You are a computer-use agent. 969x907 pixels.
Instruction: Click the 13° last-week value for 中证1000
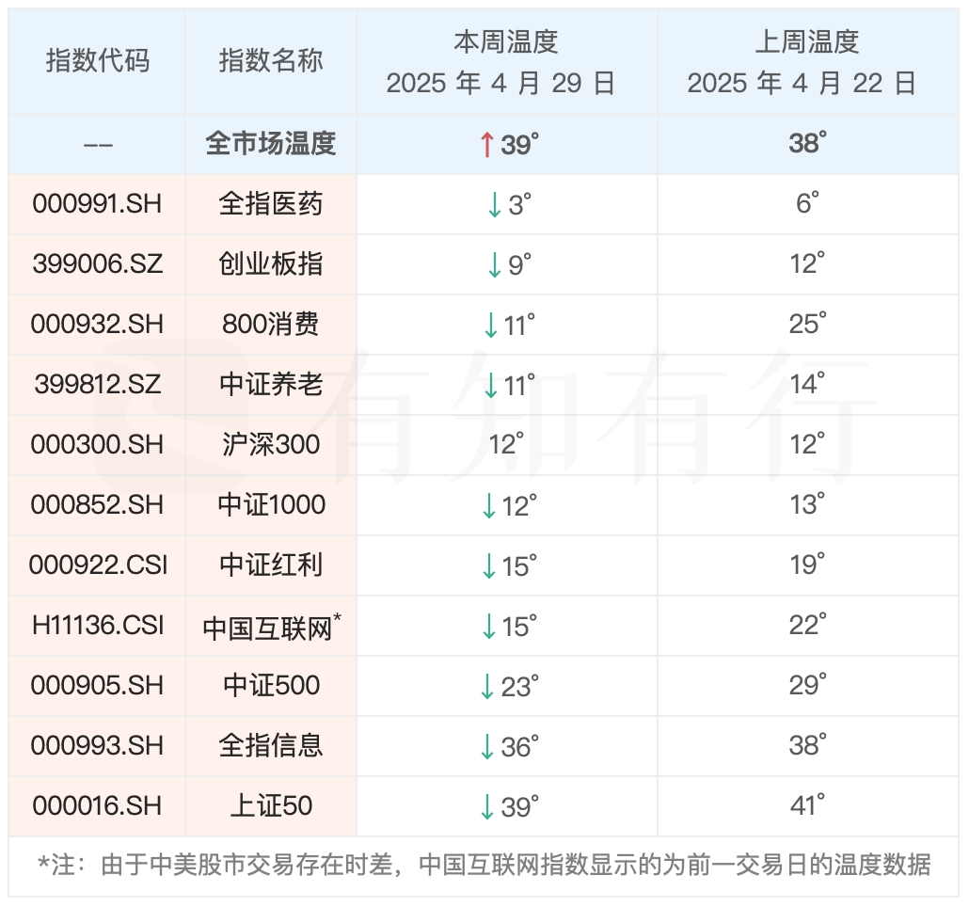pos(808,504)
